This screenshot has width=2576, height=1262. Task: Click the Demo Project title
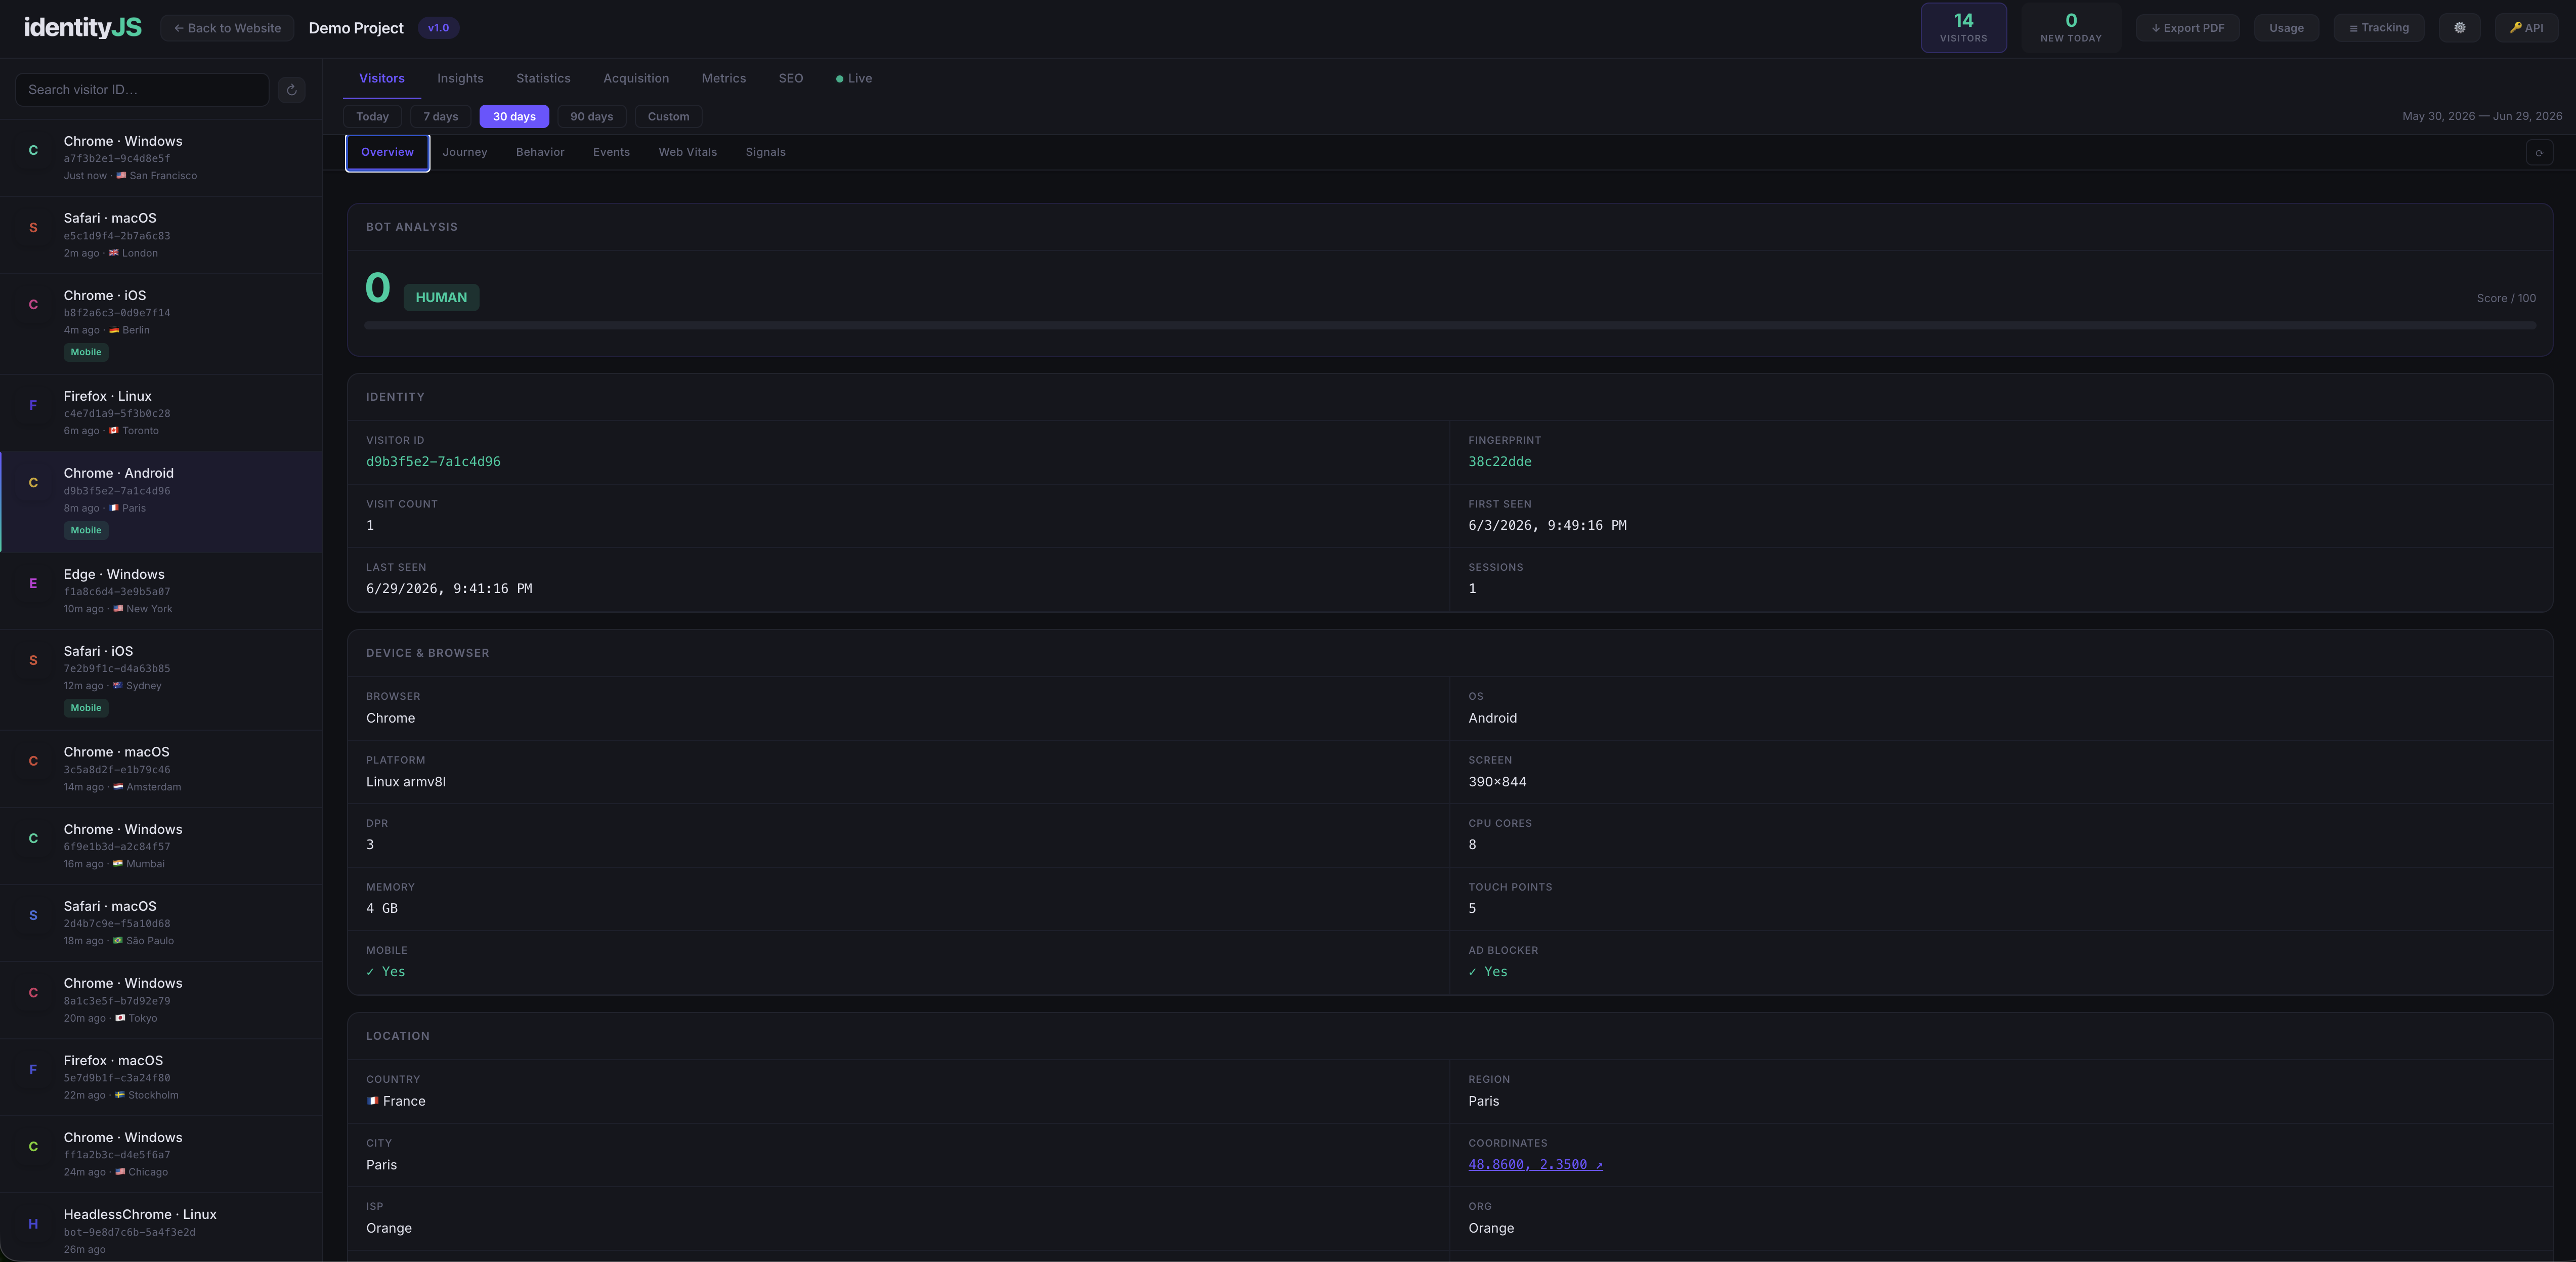click(x=356, y=28)
